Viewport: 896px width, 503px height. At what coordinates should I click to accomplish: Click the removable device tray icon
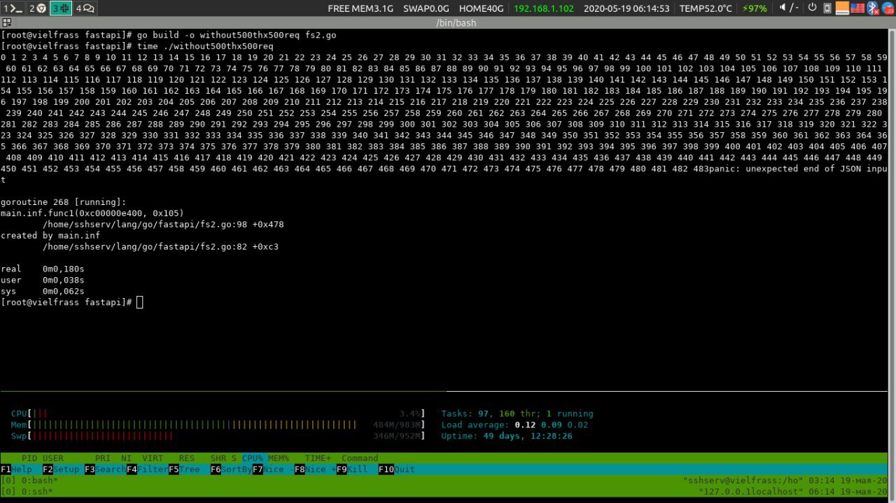tap(827, 8)
